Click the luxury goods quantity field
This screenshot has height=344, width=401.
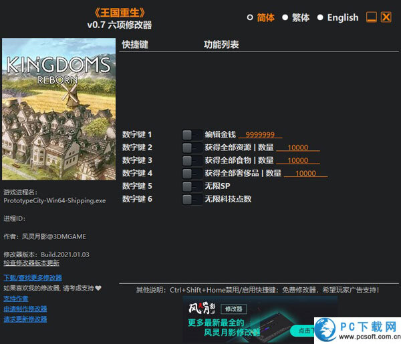pos(305,173)
